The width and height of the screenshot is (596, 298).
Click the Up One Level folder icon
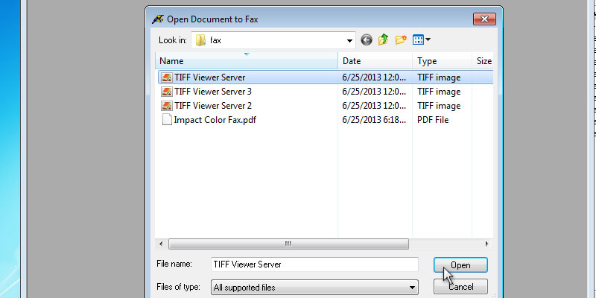(x=384, y=40)
